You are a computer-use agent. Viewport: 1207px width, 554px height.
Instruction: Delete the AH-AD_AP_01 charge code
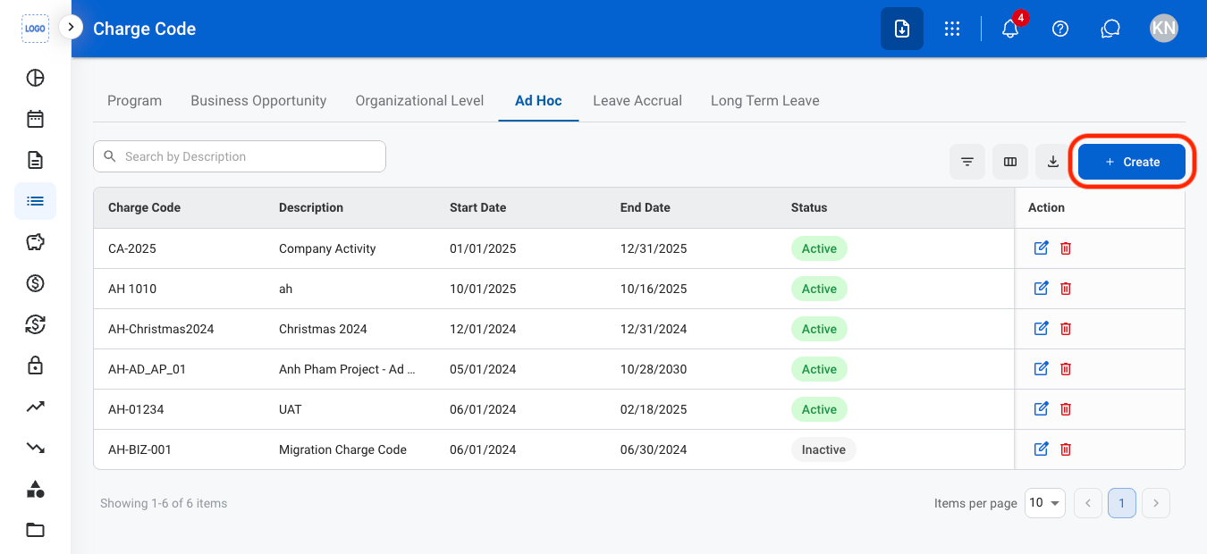click(x=1066, y=369)
